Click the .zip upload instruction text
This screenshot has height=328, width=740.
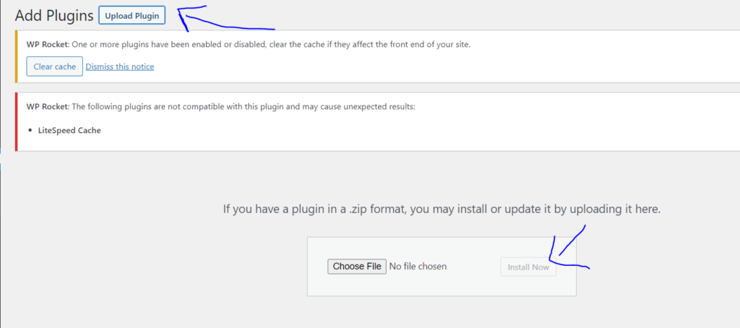pos(442,209)
